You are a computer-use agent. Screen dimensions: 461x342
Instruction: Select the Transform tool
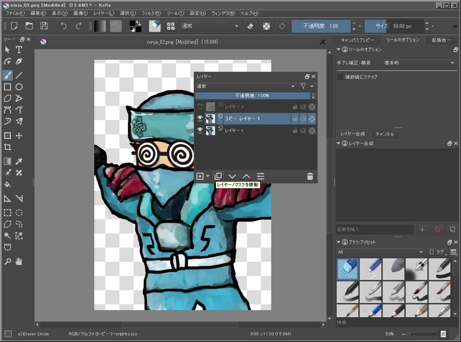7,135
